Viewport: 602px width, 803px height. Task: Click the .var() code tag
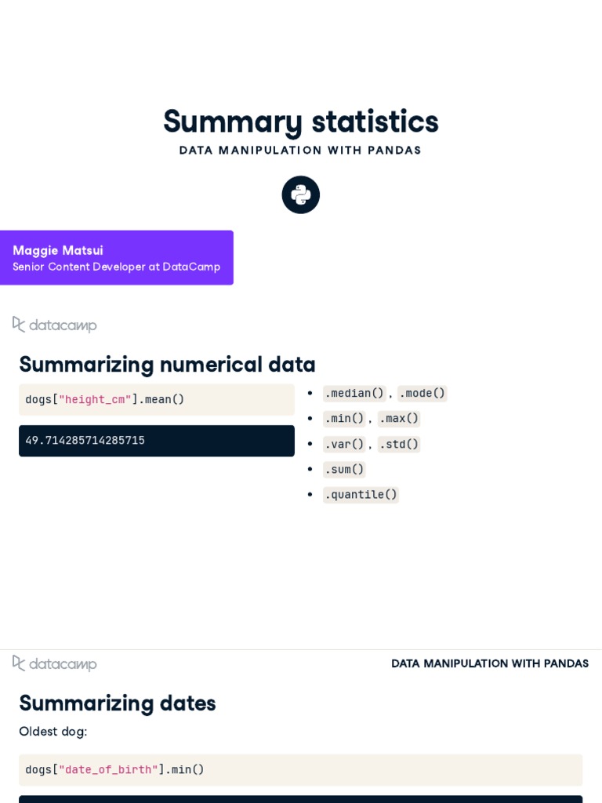[344, 444]
